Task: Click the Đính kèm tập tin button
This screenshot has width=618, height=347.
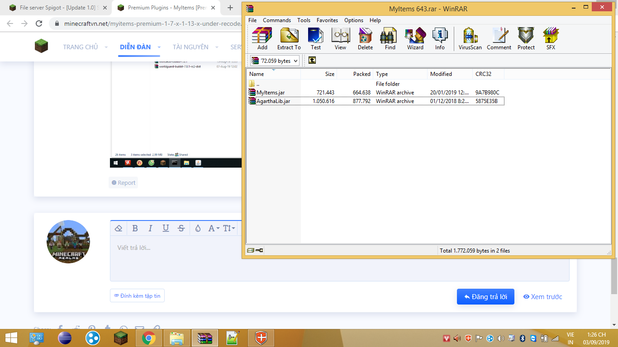Action: [137, 296]
